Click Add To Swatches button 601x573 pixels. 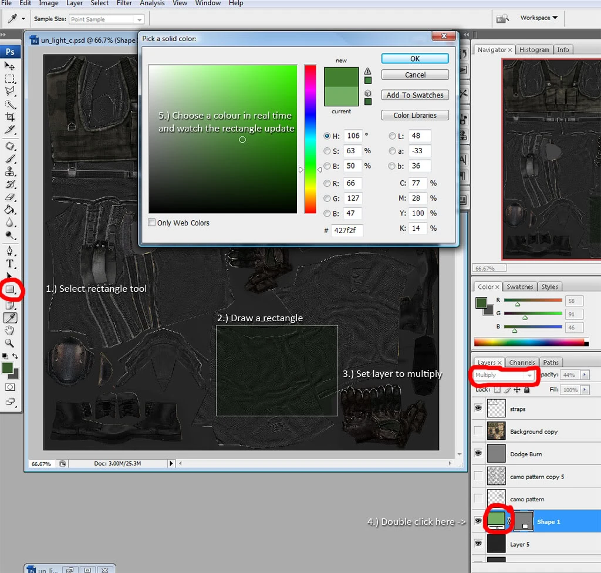point(415,95)
